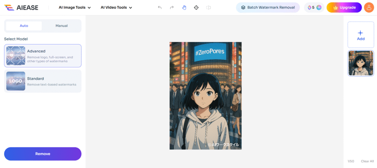377x168 pixels.
Task: Open the user profile avatar
Action: coord(369,7)
